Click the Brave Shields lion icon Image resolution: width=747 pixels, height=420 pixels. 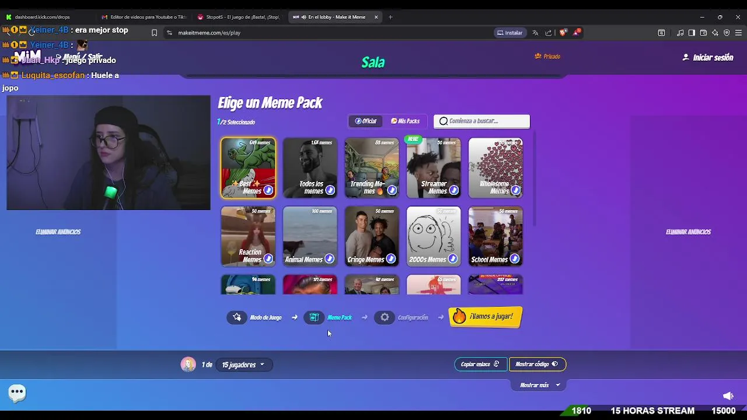tap(563, 33)
